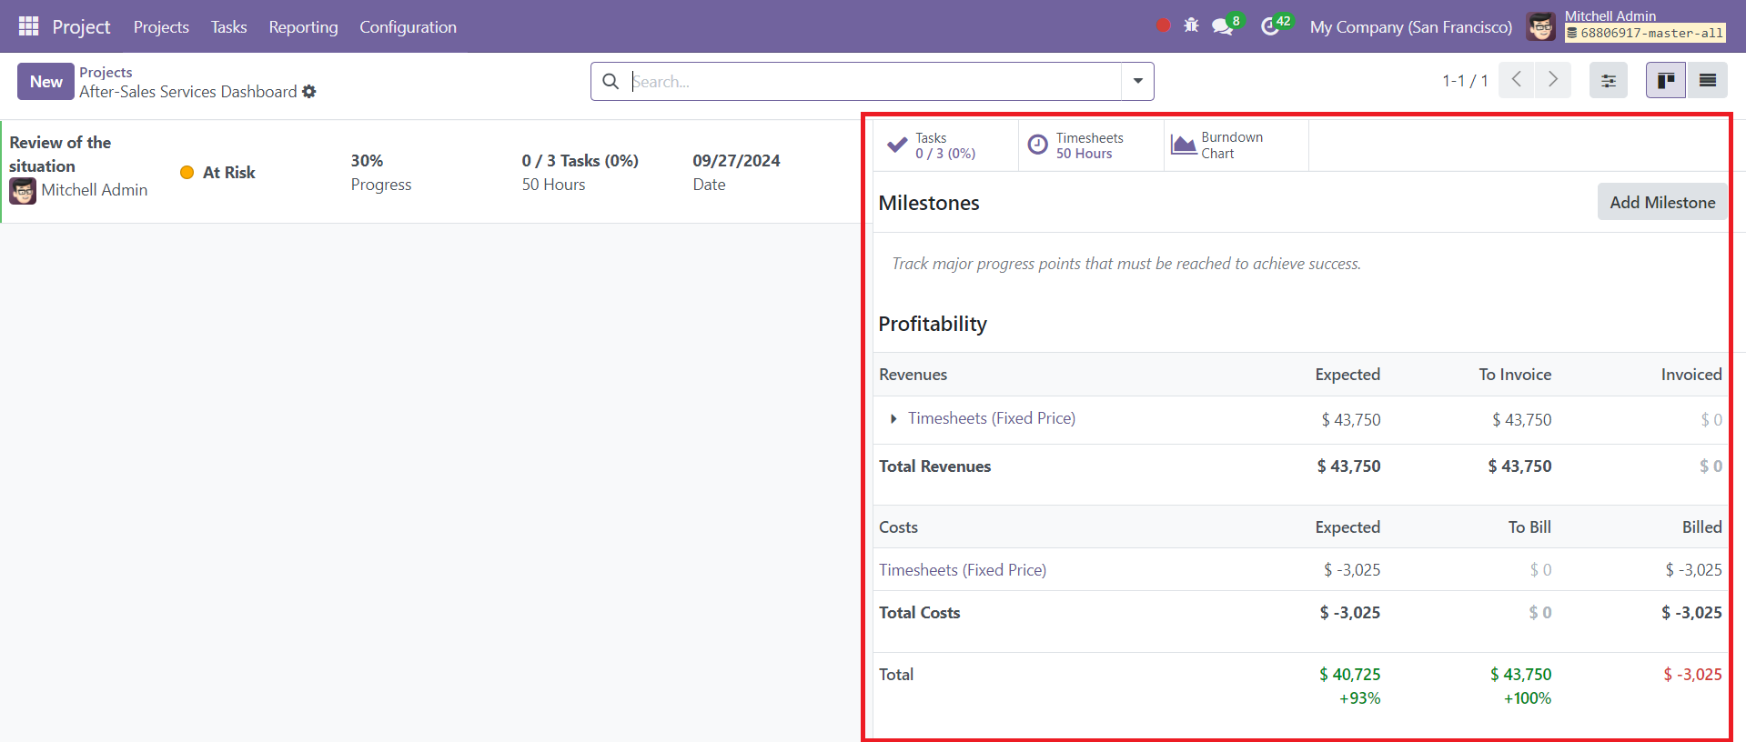Click the 30% Progress value
The image size is (1746, 742).
coord(367,161)
